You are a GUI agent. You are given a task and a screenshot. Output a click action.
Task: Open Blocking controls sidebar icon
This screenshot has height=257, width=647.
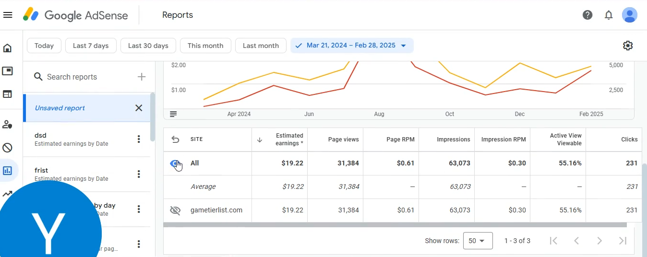point(7,148)
